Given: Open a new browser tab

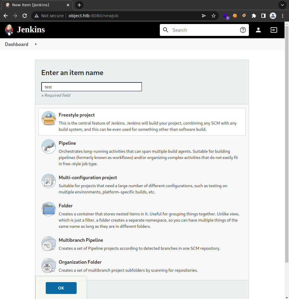Looking at the screenshot, I should 79,5.
